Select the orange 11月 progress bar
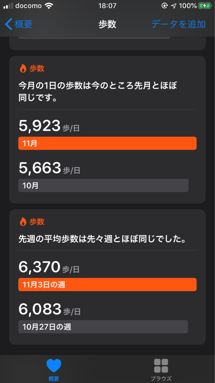This screenshot has height=383, width=215. click(107, 143)
